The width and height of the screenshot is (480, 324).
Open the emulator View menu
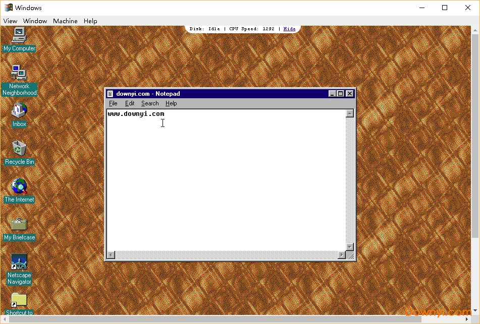point(10,21)
